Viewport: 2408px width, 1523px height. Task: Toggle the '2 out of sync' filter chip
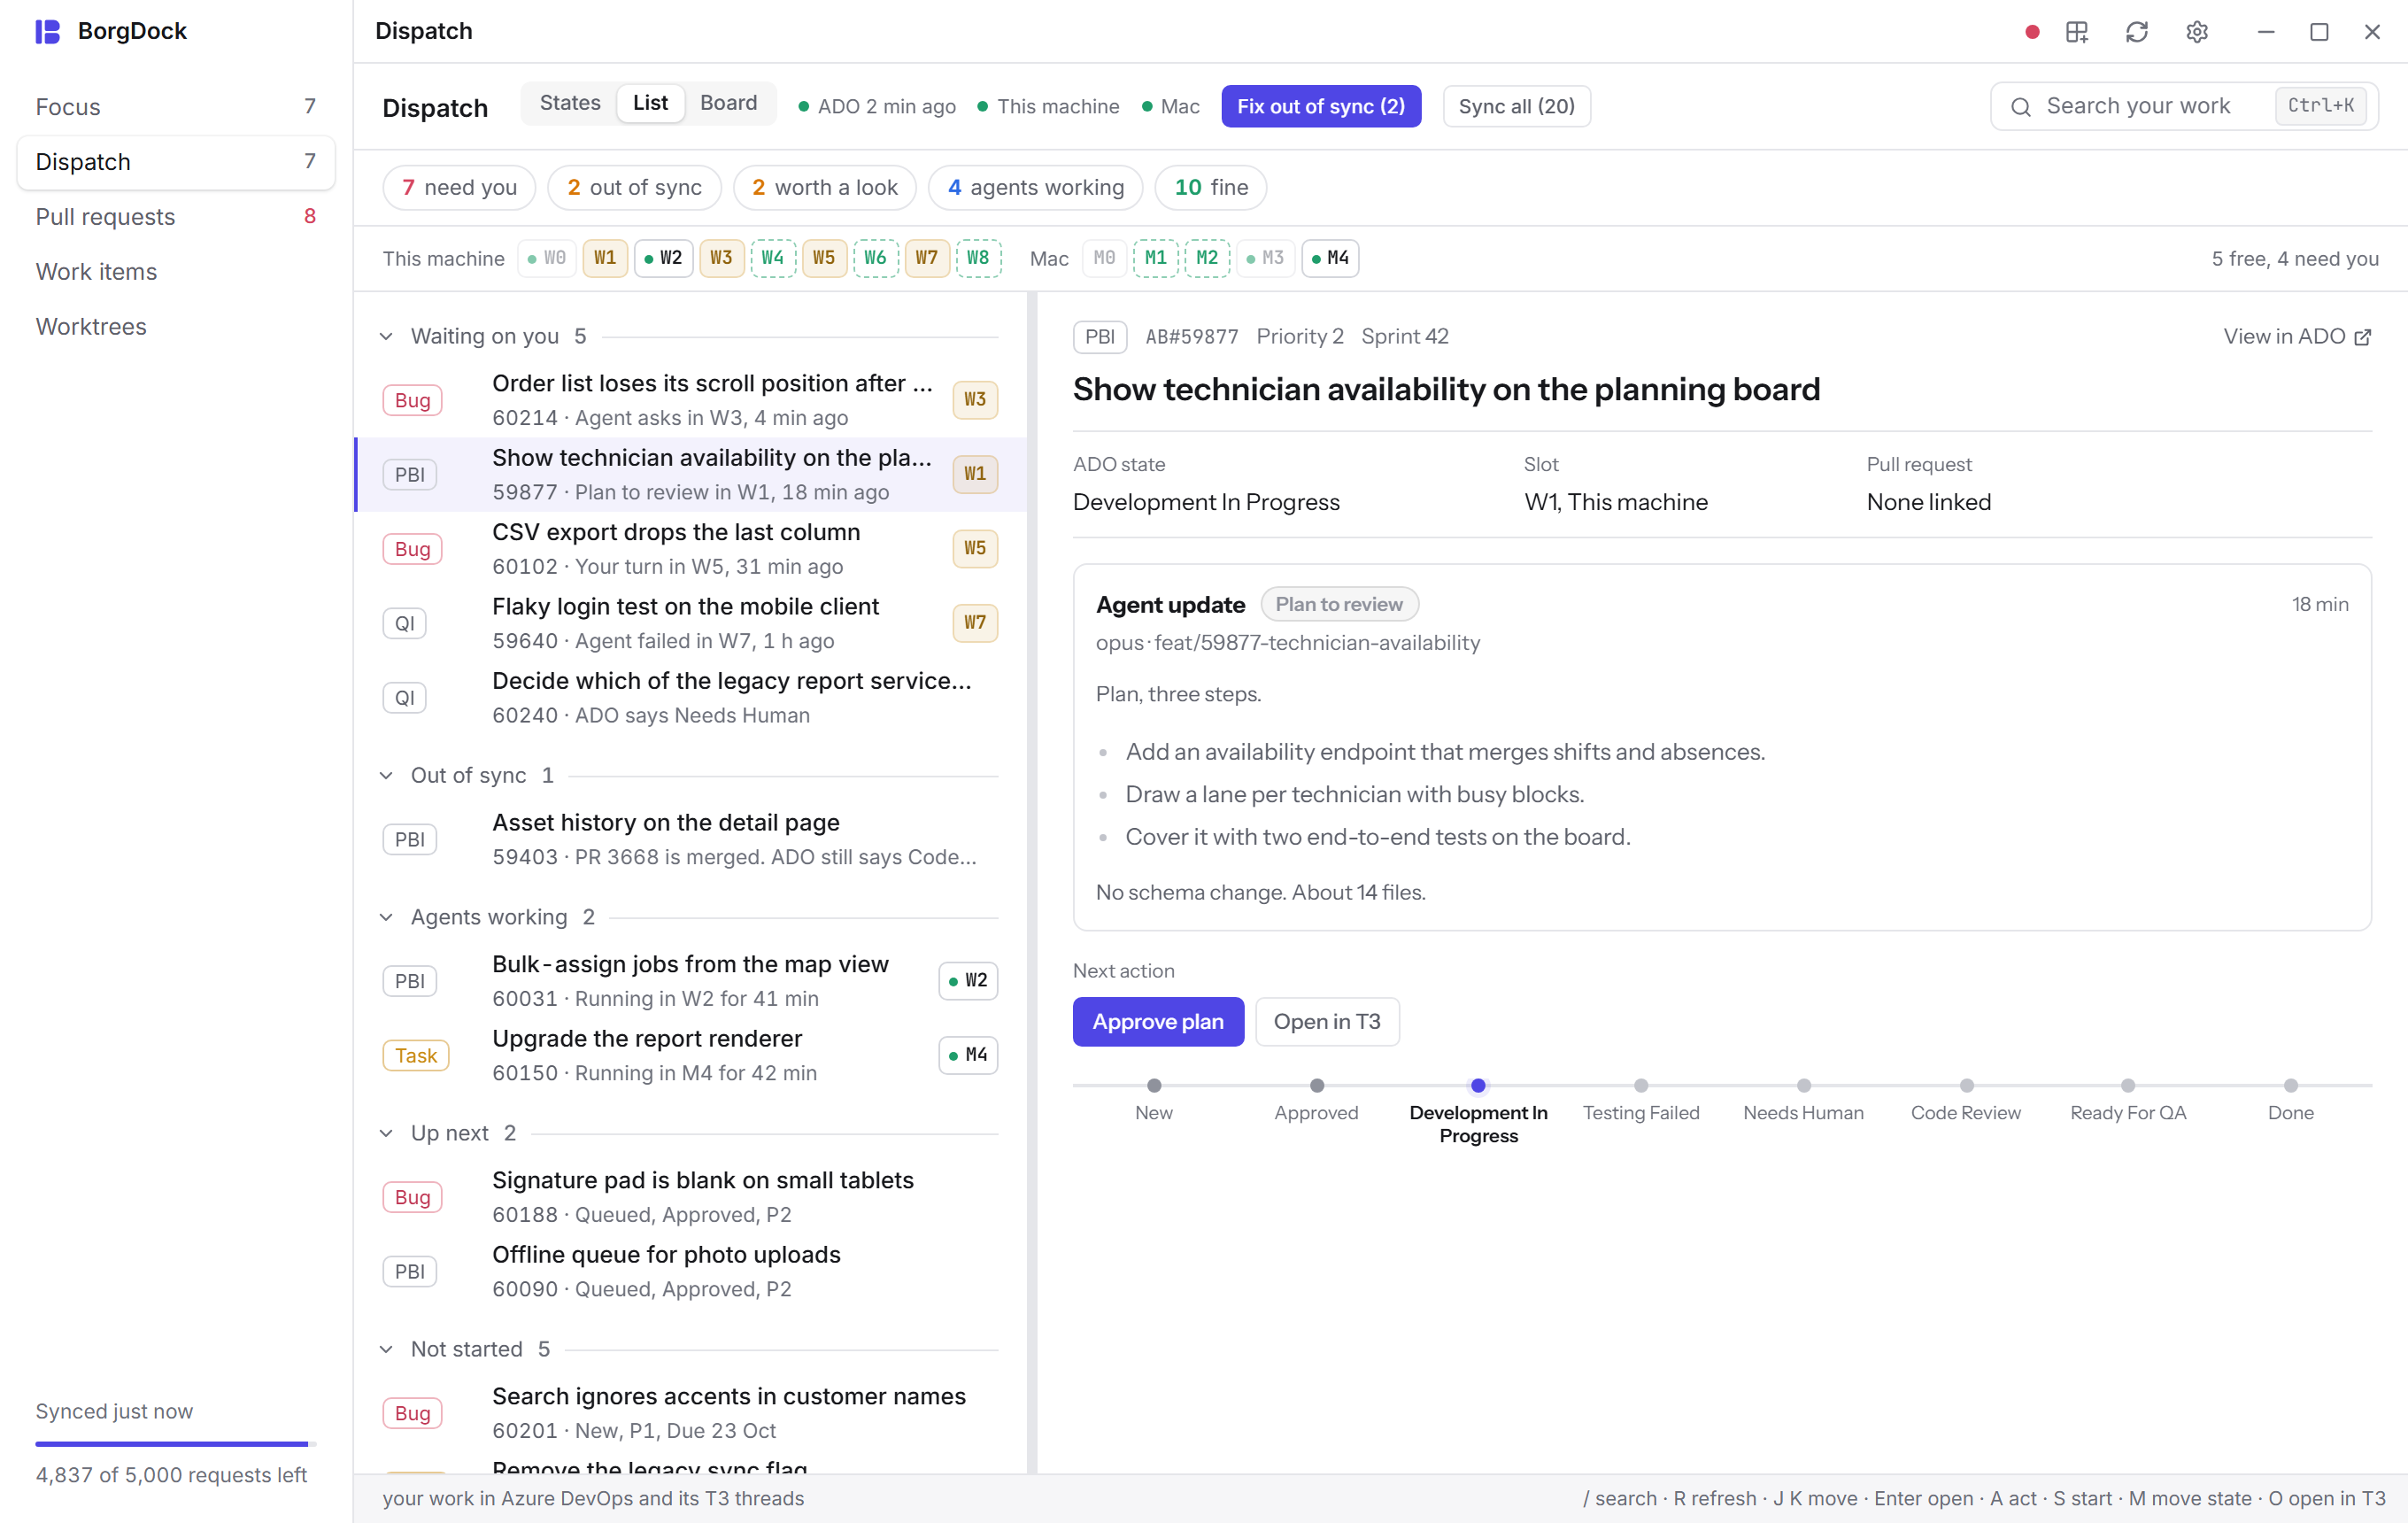[x=634, y=188]
